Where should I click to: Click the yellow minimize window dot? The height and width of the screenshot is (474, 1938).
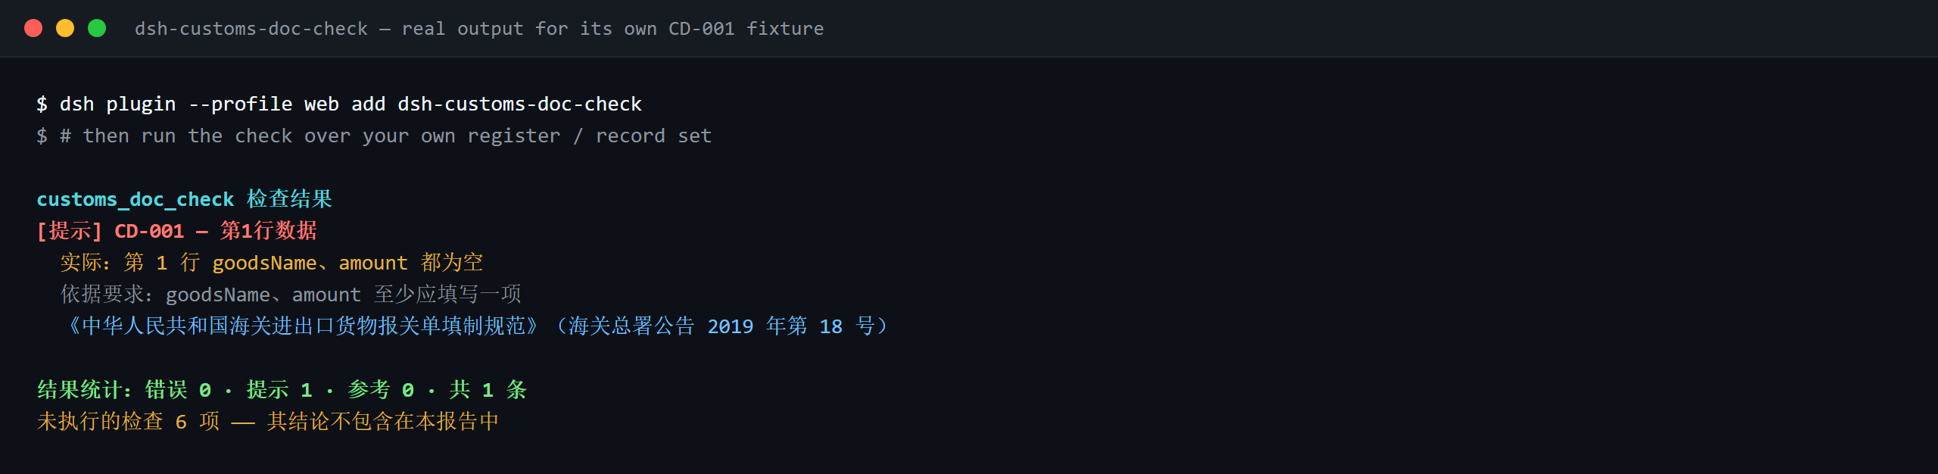[65, 28]
